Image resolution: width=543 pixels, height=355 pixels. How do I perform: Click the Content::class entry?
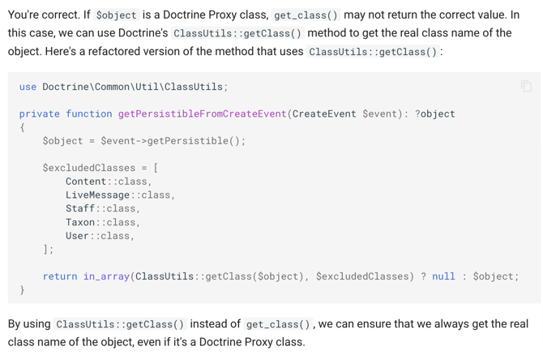pyautogui.click(x=109, y=182)
